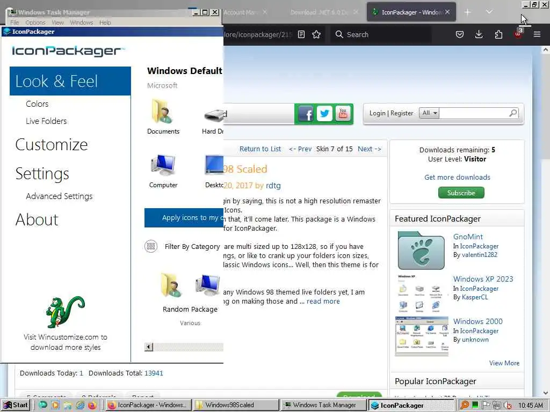Click View More under Featured IconPackager
This screenshot has width=550, height=412.
pyautogui.click(x=504, y=363)
